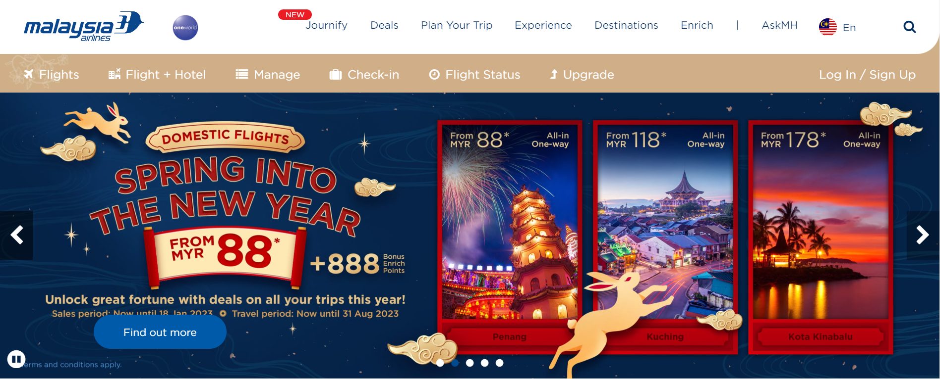Open the Flight Status tab
Image resolution: width=940 pixels, height=379 pixels.
point(474,75)
